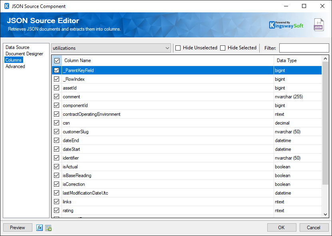Click the export columns icon beside fx
Screen dimensions: 332x236
(x=48, y=228)
